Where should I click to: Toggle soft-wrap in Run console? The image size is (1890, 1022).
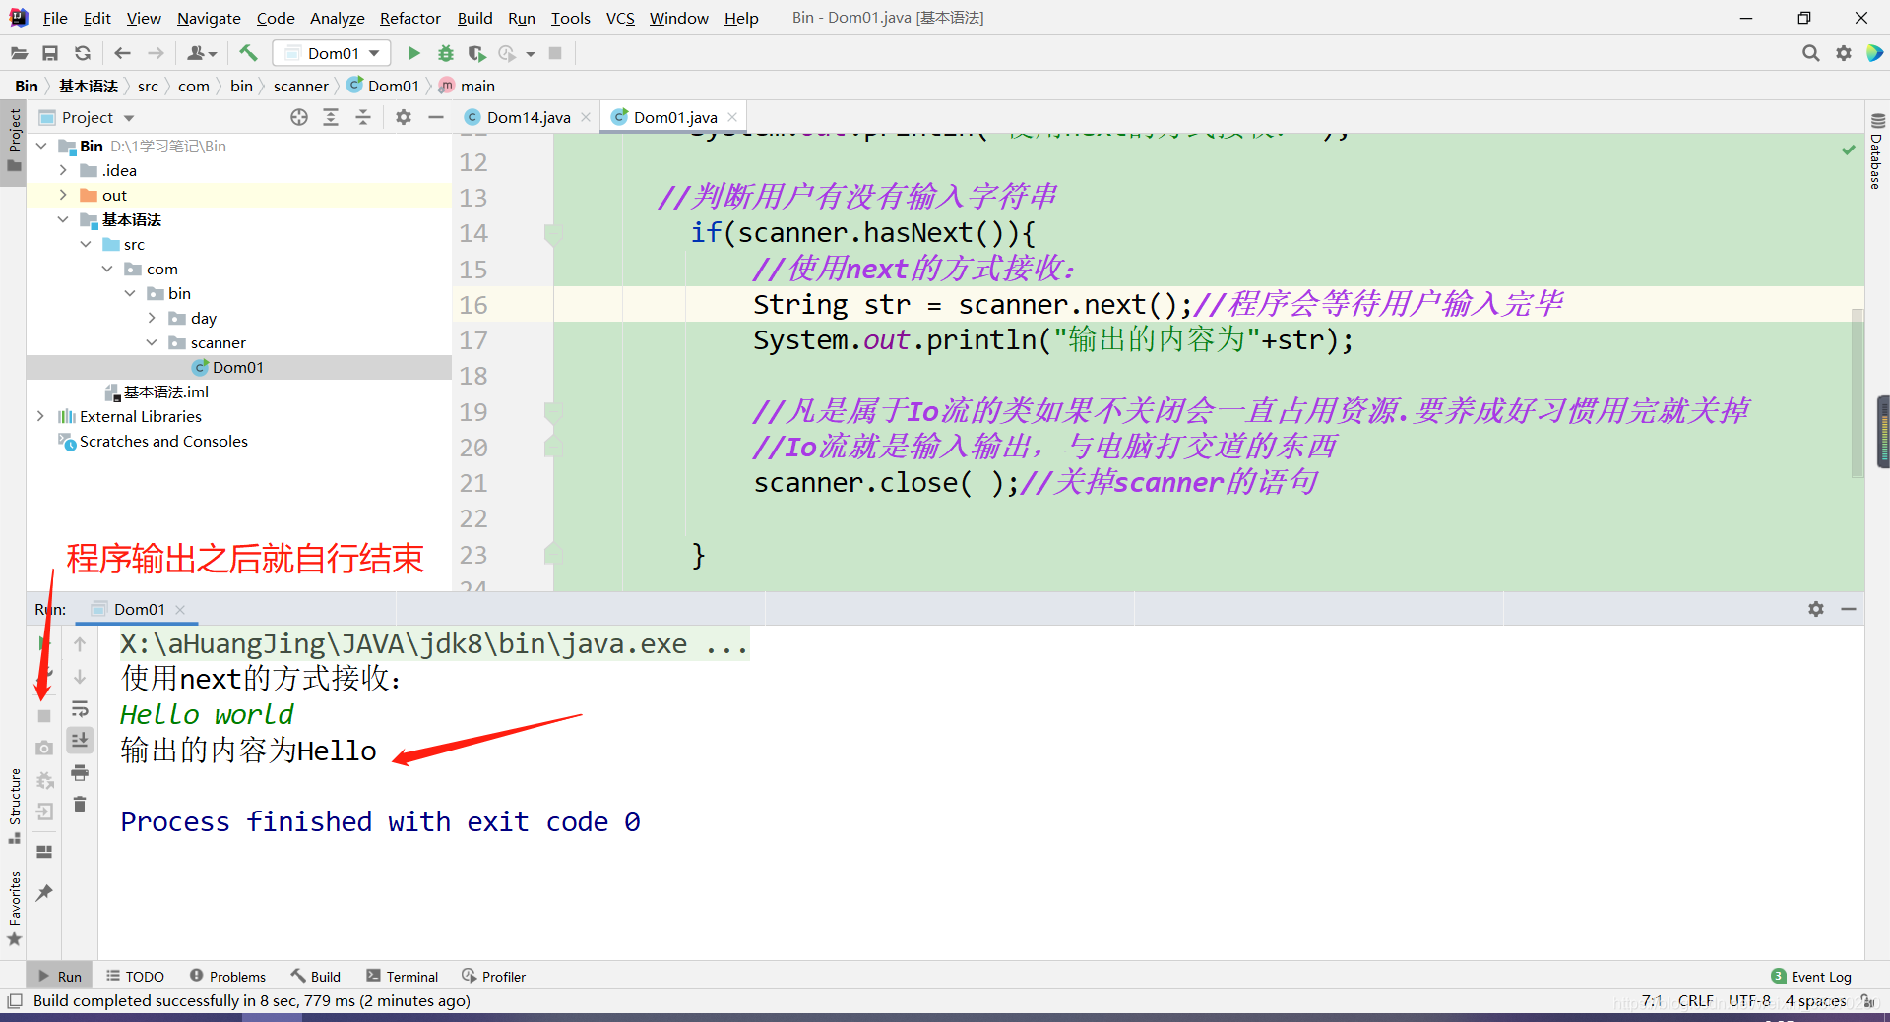pyautogui.click(x=80, y=709)
